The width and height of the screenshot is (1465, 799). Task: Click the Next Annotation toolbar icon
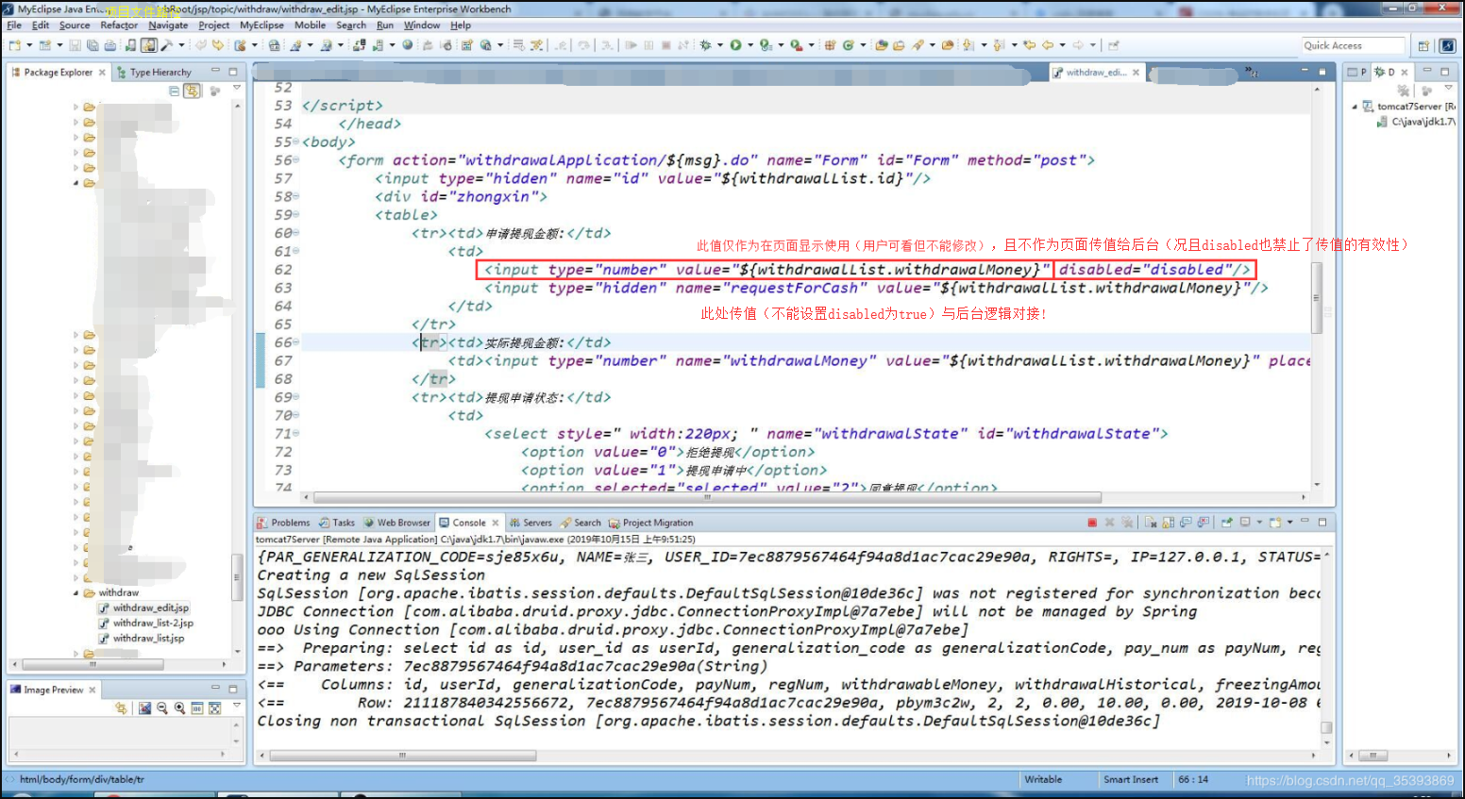click(968, 45)
